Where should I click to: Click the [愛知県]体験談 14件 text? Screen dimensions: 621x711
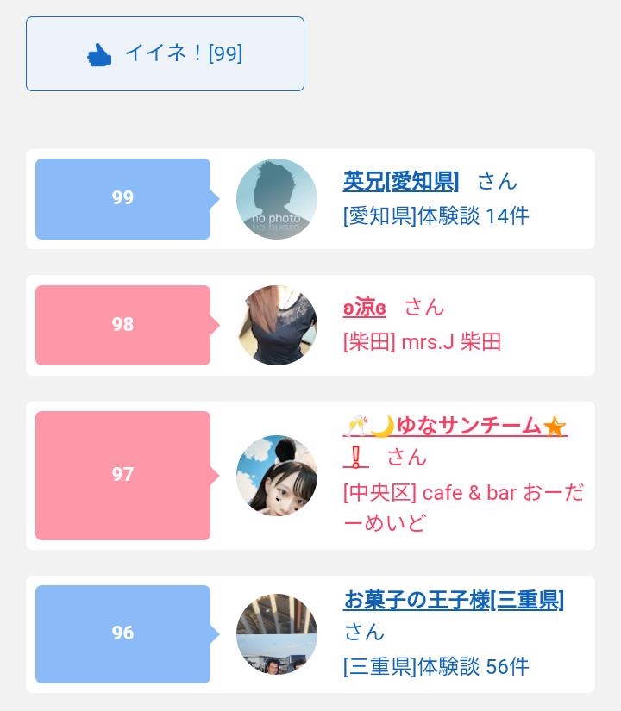tap(436, 215)
